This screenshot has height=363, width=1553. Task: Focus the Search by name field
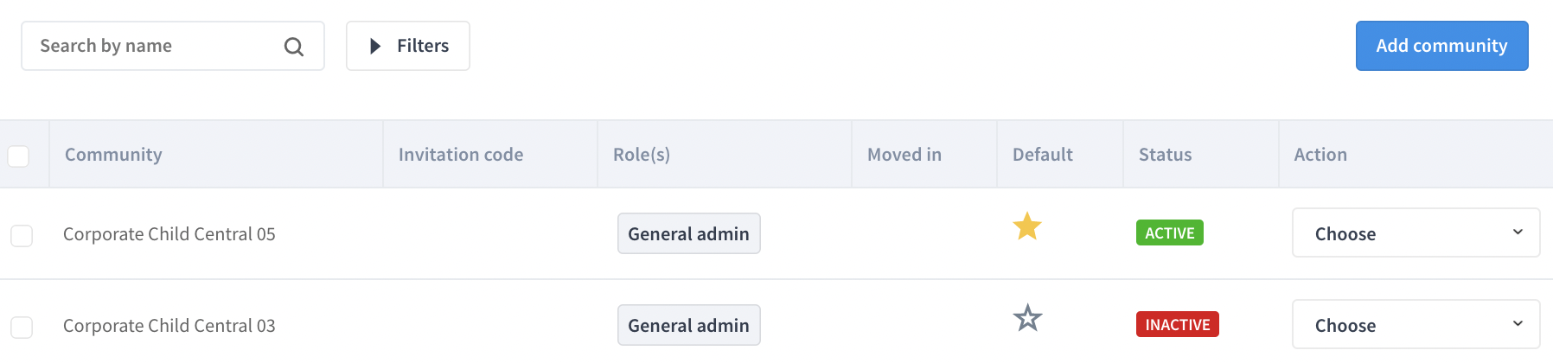point(173,46)
